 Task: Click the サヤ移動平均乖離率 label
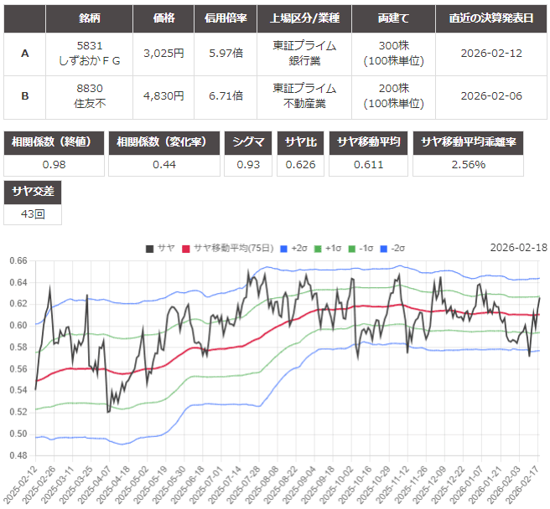tap(468, 142)
